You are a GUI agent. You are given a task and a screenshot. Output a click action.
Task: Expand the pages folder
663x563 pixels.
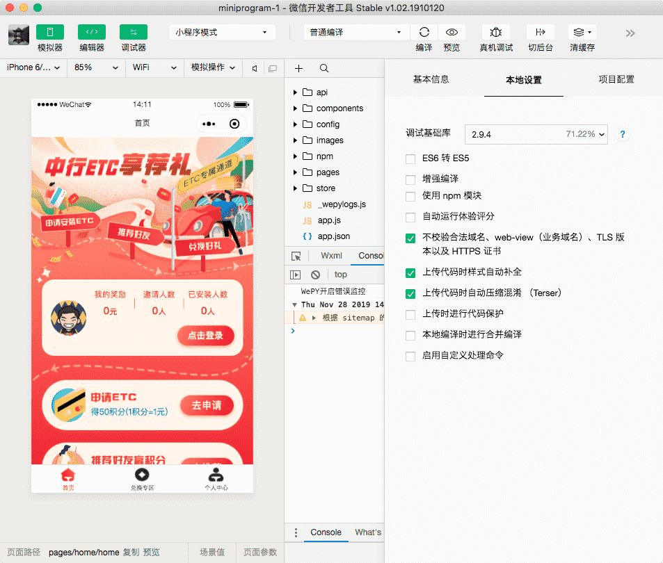295,172
